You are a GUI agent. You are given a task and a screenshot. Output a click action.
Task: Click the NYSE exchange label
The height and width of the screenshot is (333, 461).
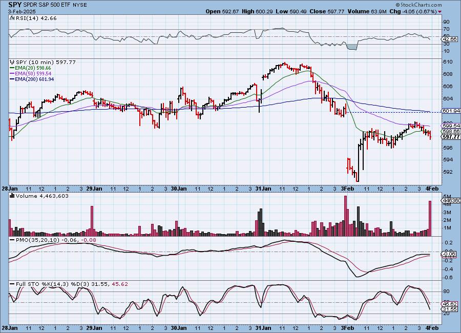click(79, 5)
